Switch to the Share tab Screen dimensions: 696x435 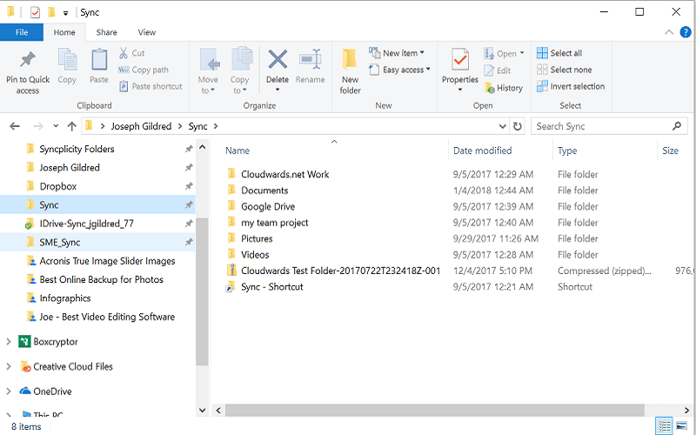pyautogui.click(x=106, y=32)
